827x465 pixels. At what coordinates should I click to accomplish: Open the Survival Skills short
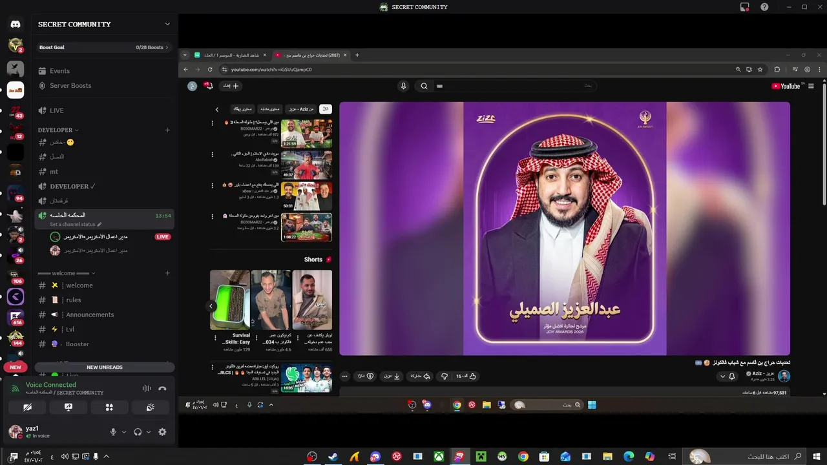coord(230,300)
